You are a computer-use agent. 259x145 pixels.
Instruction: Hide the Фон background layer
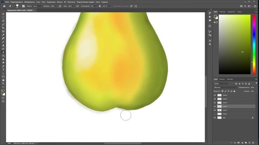point(215,118)
